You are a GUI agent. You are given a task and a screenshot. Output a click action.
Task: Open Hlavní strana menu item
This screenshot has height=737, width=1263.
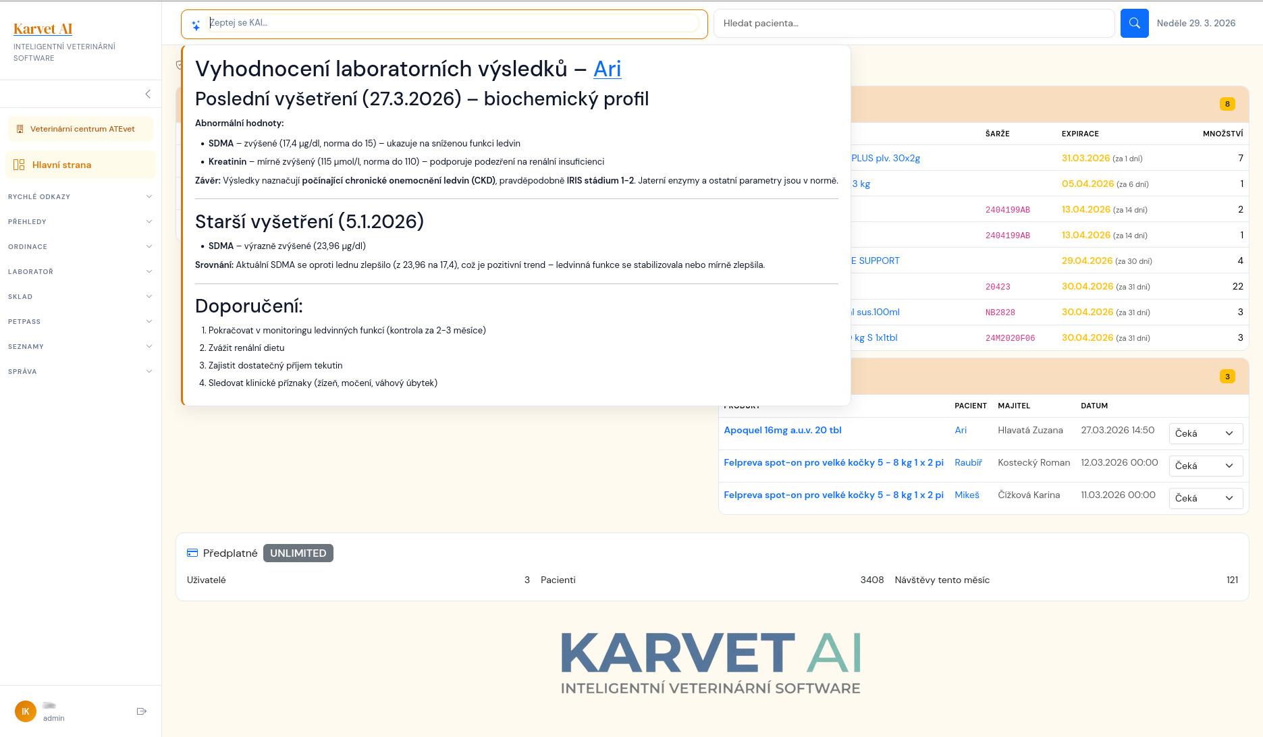(x=61, y=165)
